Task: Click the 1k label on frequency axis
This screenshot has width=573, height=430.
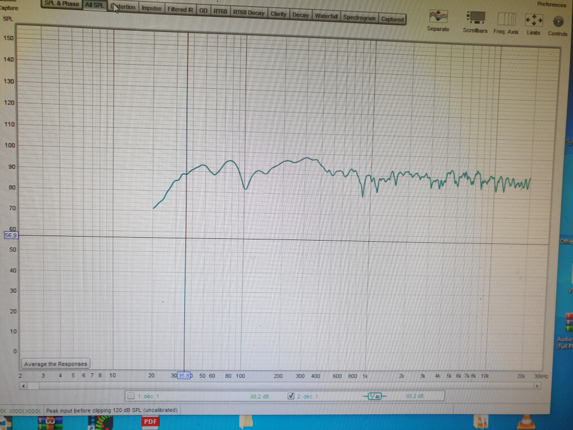Action: [x=365, y=376]
